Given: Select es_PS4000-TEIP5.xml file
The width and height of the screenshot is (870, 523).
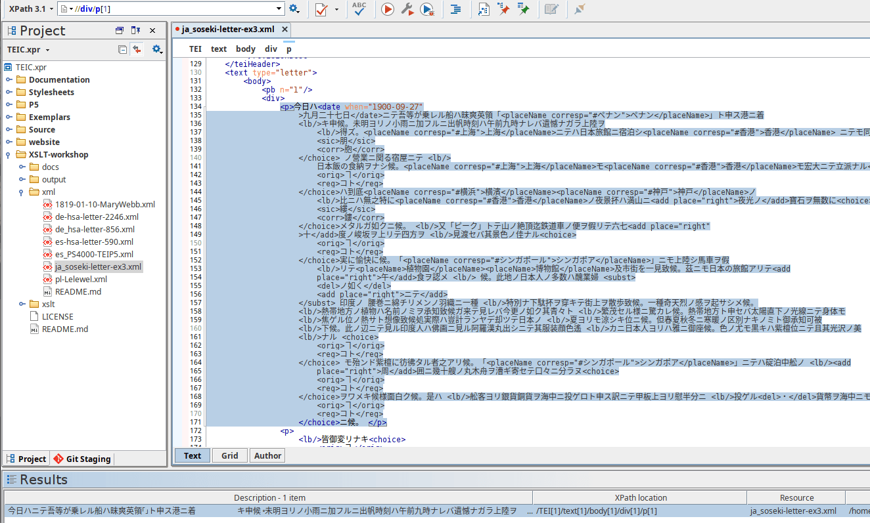Looking at the screenshot, I should [94, 255].
